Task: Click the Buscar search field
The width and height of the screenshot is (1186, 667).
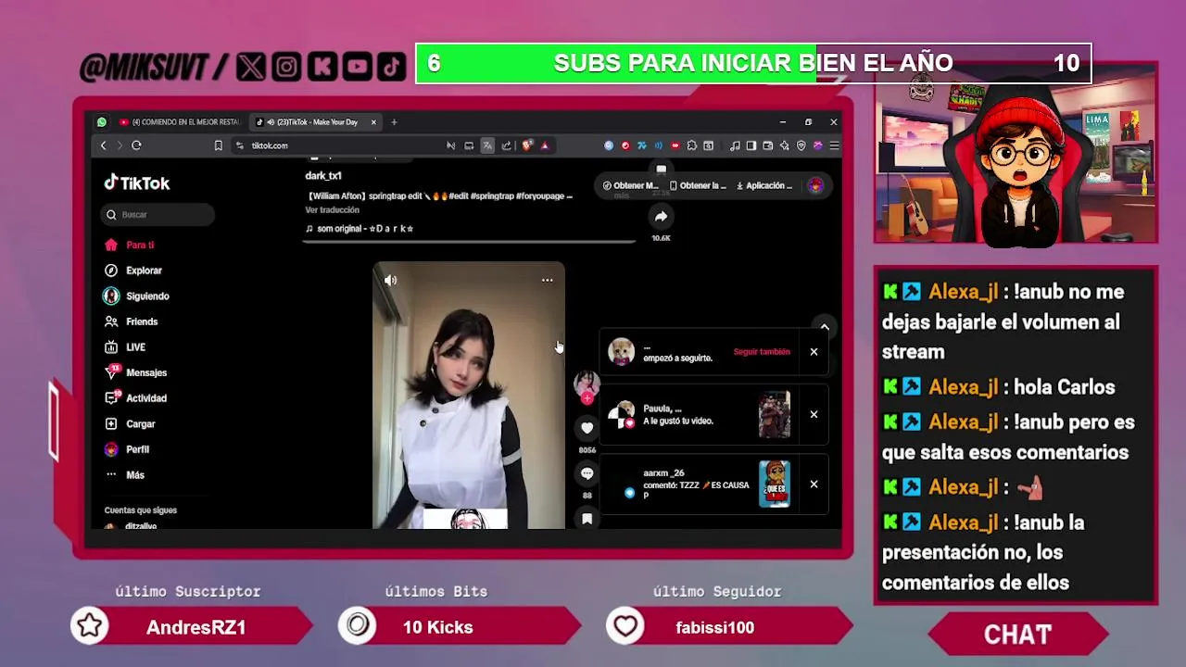Action: tap(158, 215)
